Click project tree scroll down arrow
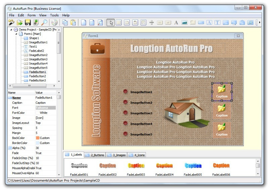Image resolution: width=269 pixels, height=191 pixels. click(x=59, y=81)
